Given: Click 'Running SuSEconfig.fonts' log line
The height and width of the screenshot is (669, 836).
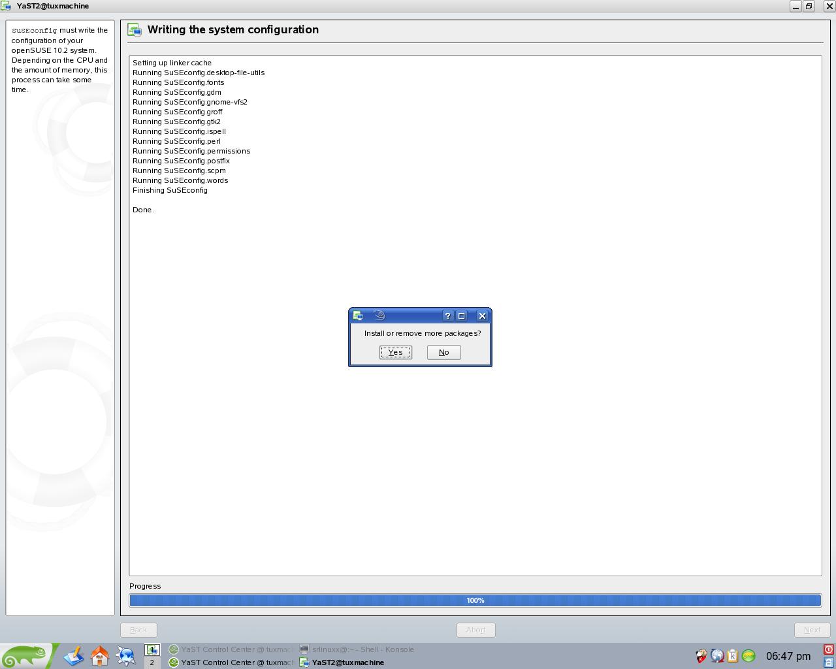Looking at the screenshot, I should (178, 82).
